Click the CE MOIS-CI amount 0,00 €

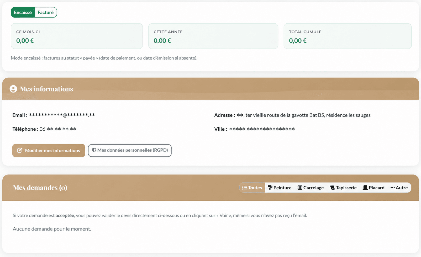25,41
